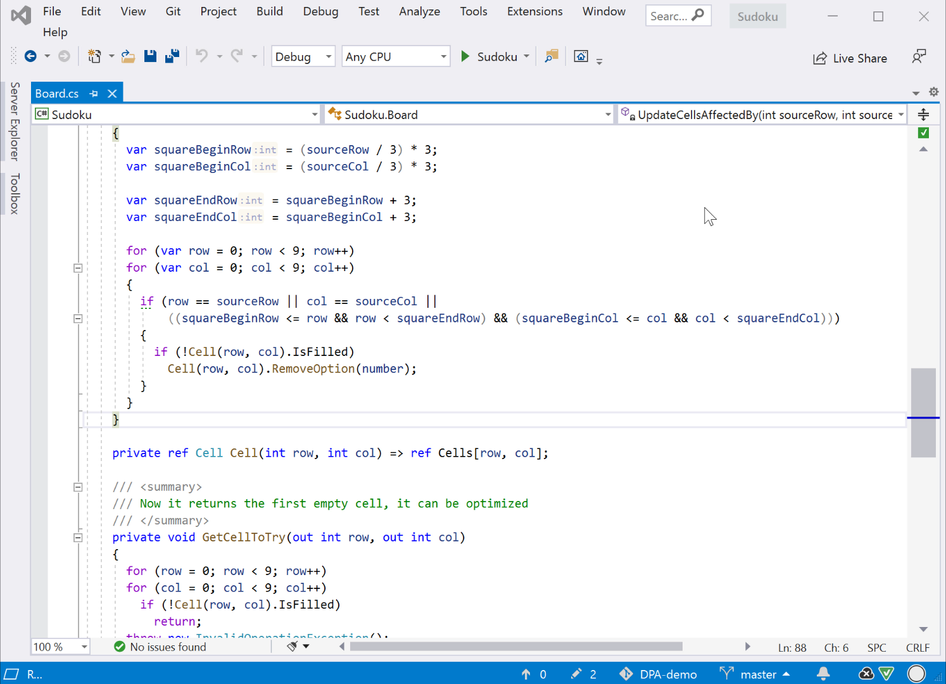The image size is (946, 684).
Task: Toggle the Server Explorer panel open
Action: [14, 124]
